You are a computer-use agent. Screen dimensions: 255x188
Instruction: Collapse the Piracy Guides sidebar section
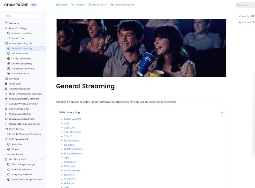click(x=42, y=129)
